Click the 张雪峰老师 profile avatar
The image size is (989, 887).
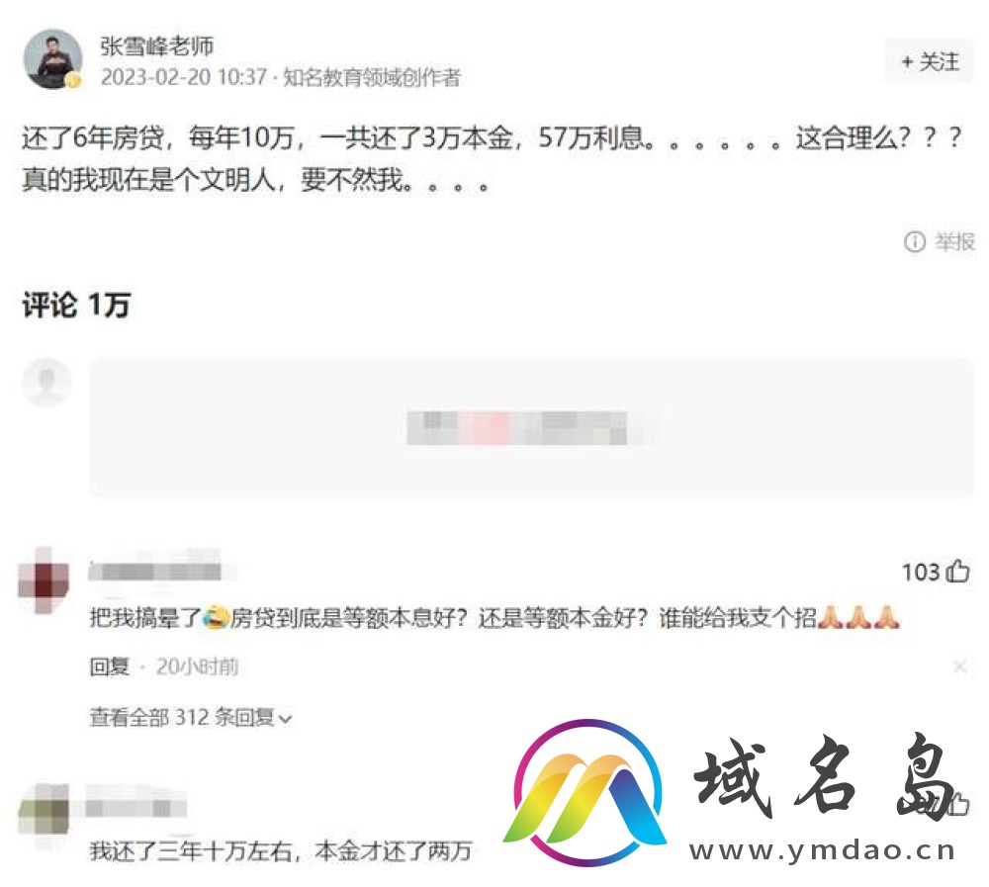[x=53, y=58]
